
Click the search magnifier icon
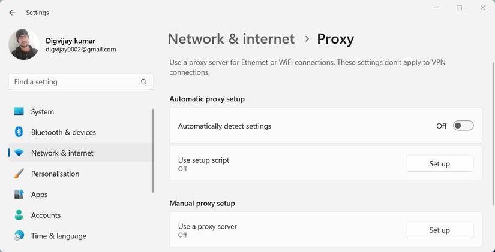143,82
